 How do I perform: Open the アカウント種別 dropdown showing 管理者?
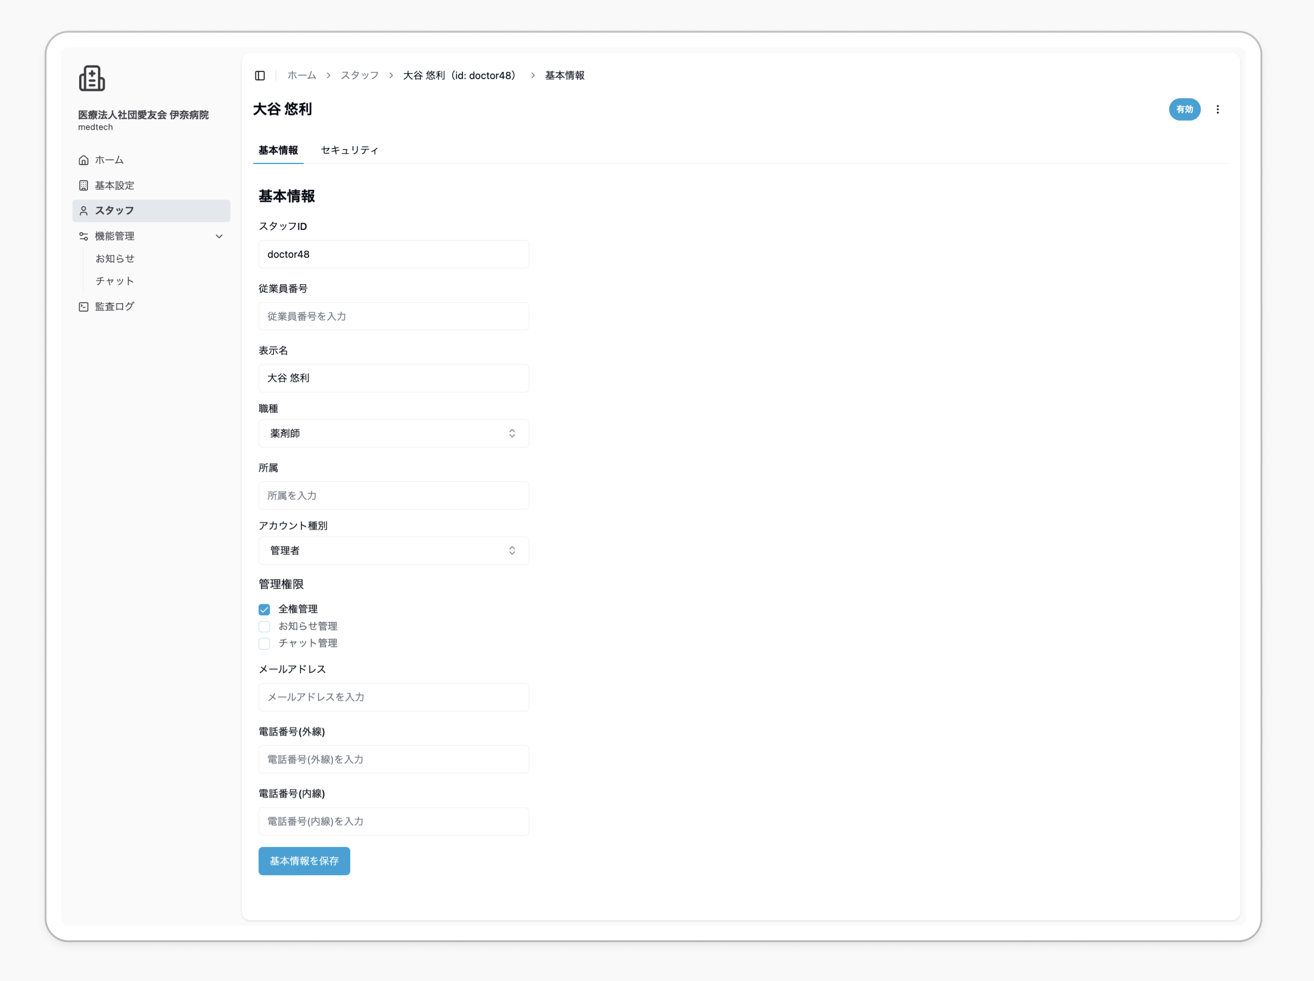393,550
